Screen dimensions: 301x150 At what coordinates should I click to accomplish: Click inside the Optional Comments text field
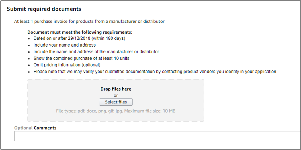pyautogui.click(x=157, y=136)
